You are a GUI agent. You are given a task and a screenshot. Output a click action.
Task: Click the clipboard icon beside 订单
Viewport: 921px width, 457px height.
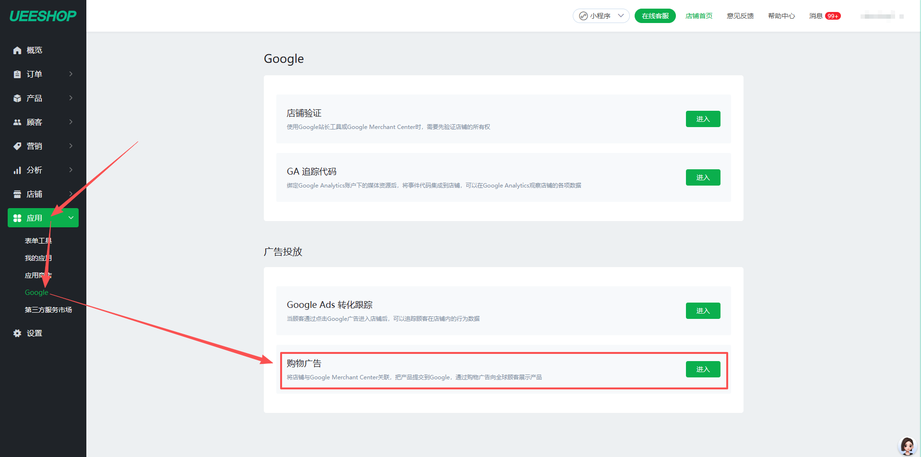(x=17, y=74)
